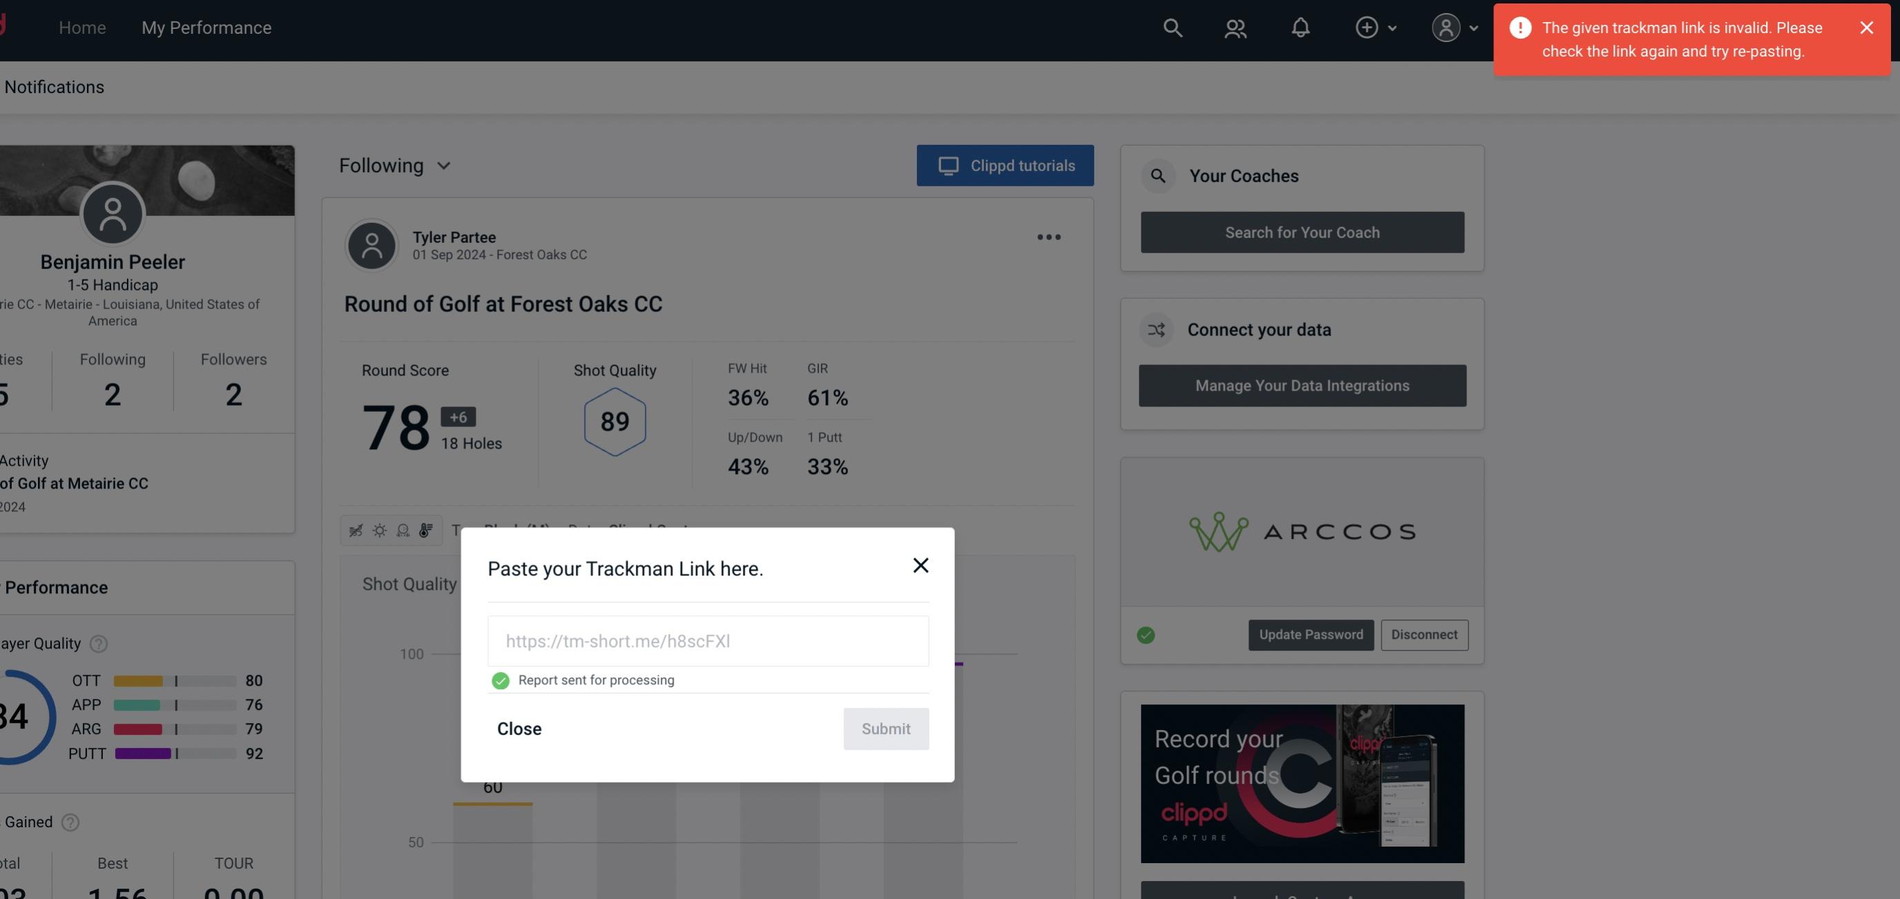Click the connect data sync icon
This screenshot has width=1900, height=899.
coord(1157,328)
